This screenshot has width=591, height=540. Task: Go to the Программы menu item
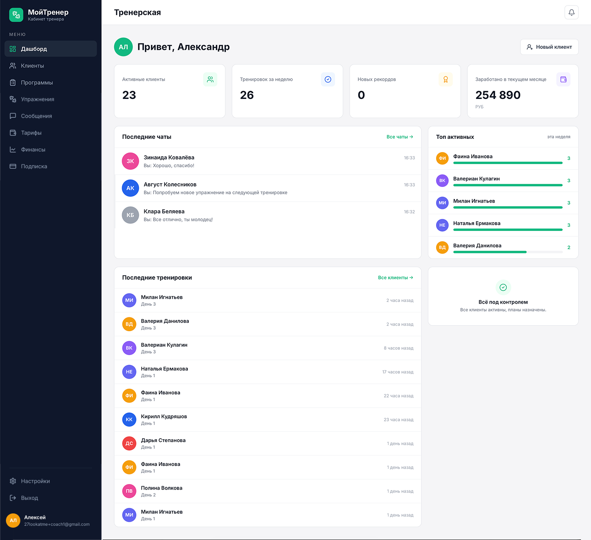(50, 82)
